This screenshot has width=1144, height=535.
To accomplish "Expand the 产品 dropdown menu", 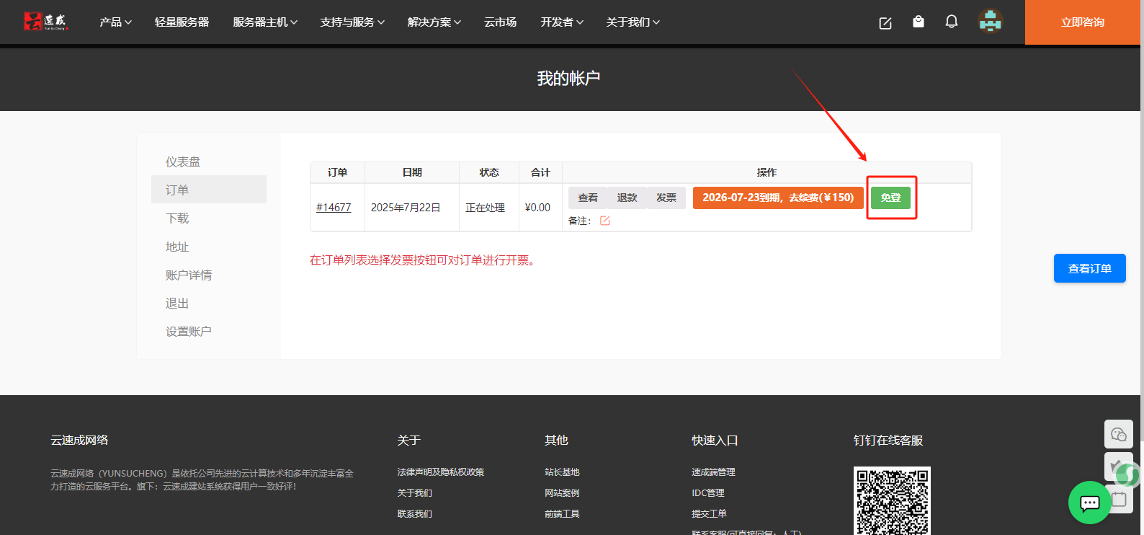I will (x=115, y=22).
